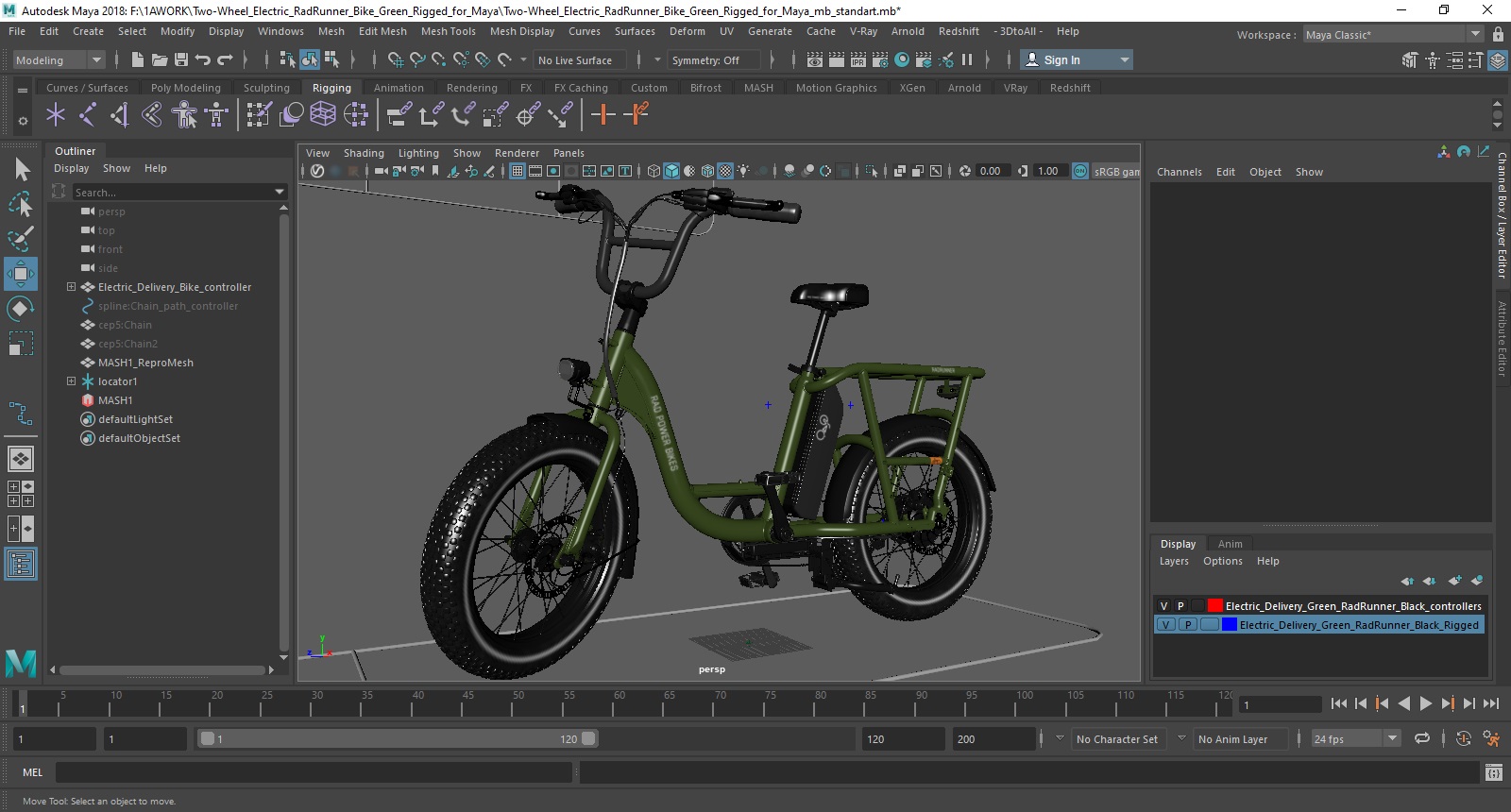Open the Mesh Tools menu
The height and width of the screenshot is (812, 1511).
tap(449, 31)
